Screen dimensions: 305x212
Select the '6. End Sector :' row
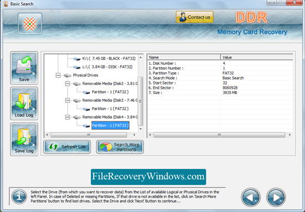click(x=220, y=88)
